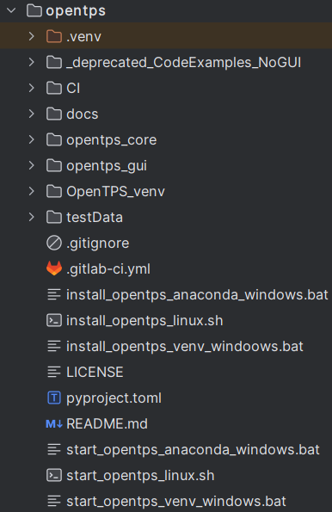Click the terminal icon for start_opentps_linux.sh
The height and width of the screenshot is (512, 332).
click(54, 475)
